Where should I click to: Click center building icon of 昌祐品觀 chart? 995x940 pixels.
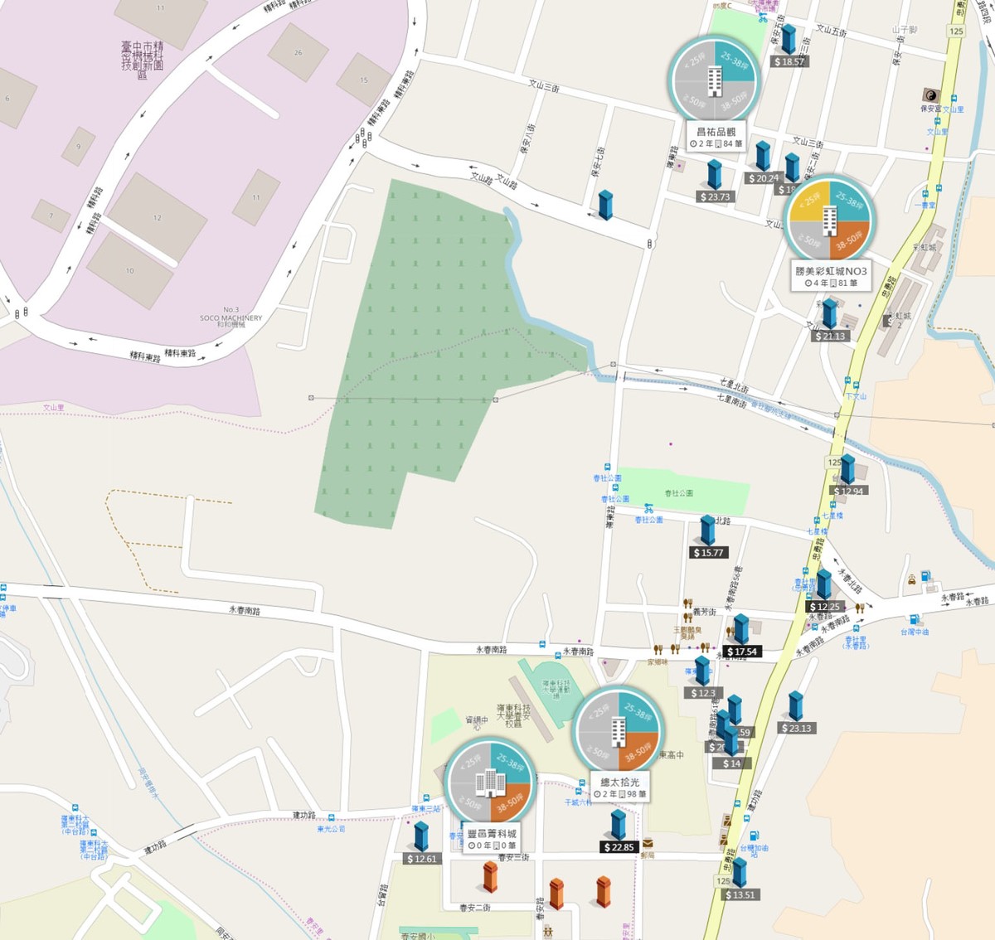(714, 81)
